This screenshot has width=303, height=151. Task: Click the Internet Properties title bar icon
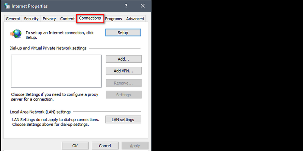pos(7,6)
